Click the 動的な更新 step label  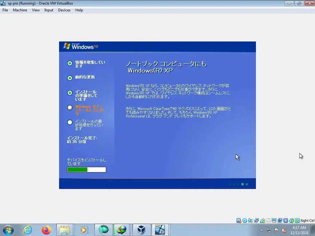tap(85, 77)
